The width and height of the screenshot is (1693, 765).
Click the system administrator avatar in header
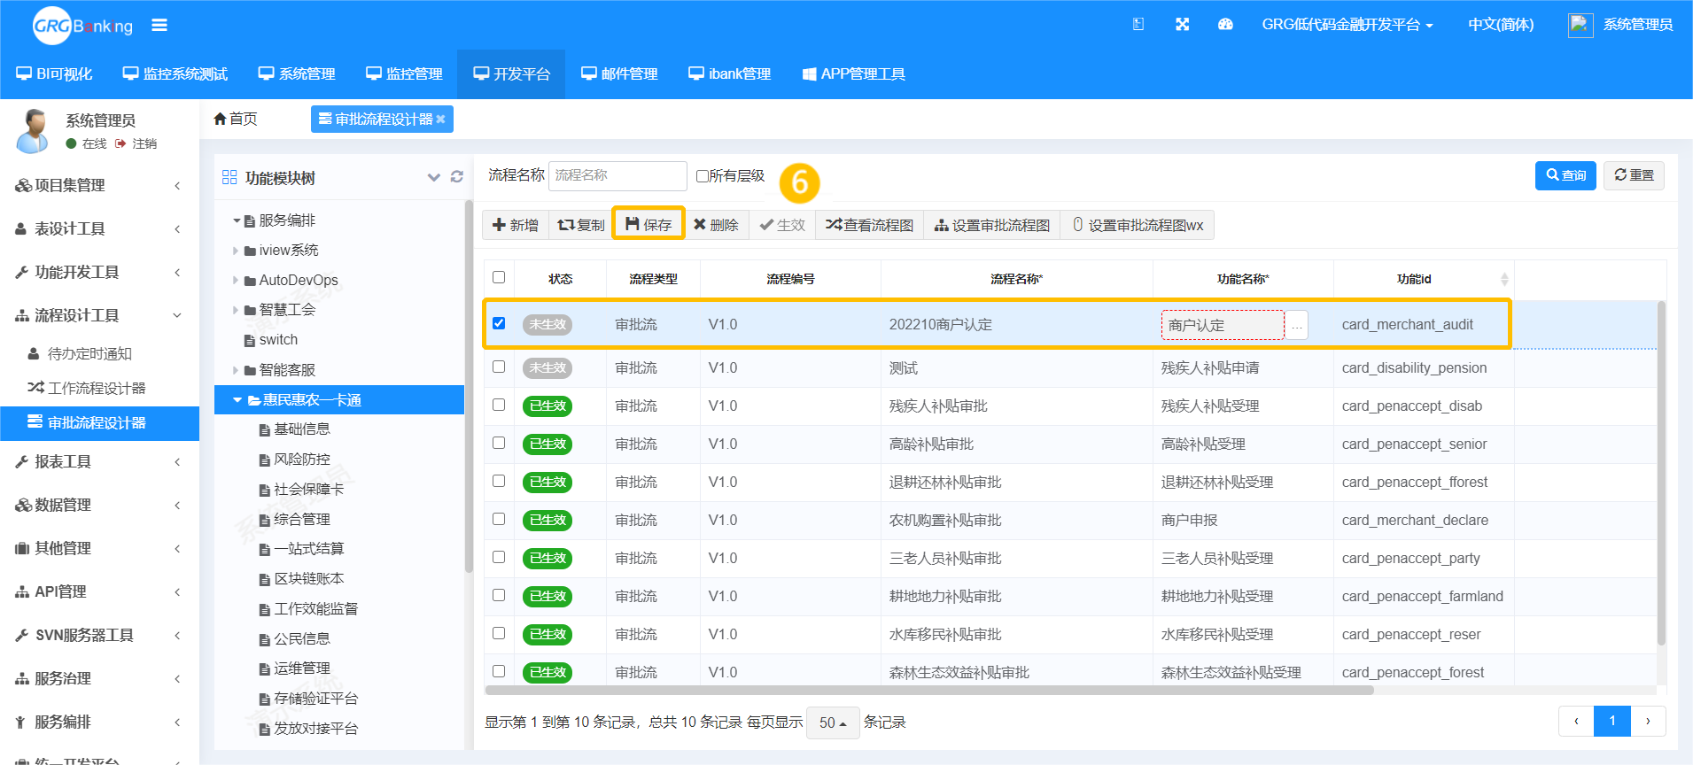coord(1580,25)
